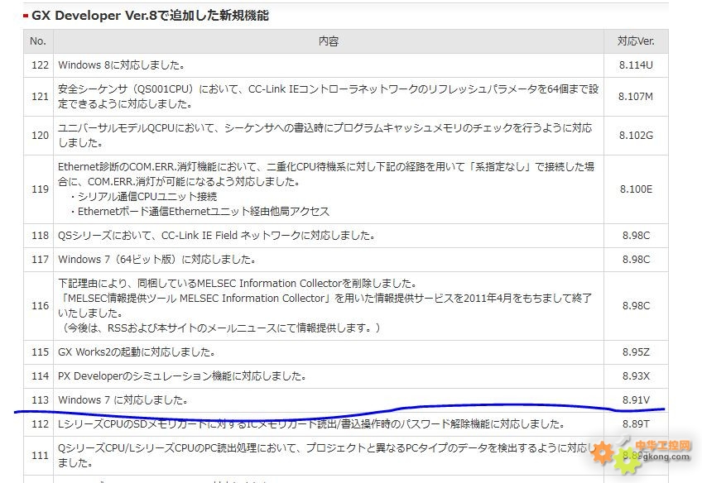Click row number 120 cell
The width and height of the screenshot is (702, 483).
point(40,136)
